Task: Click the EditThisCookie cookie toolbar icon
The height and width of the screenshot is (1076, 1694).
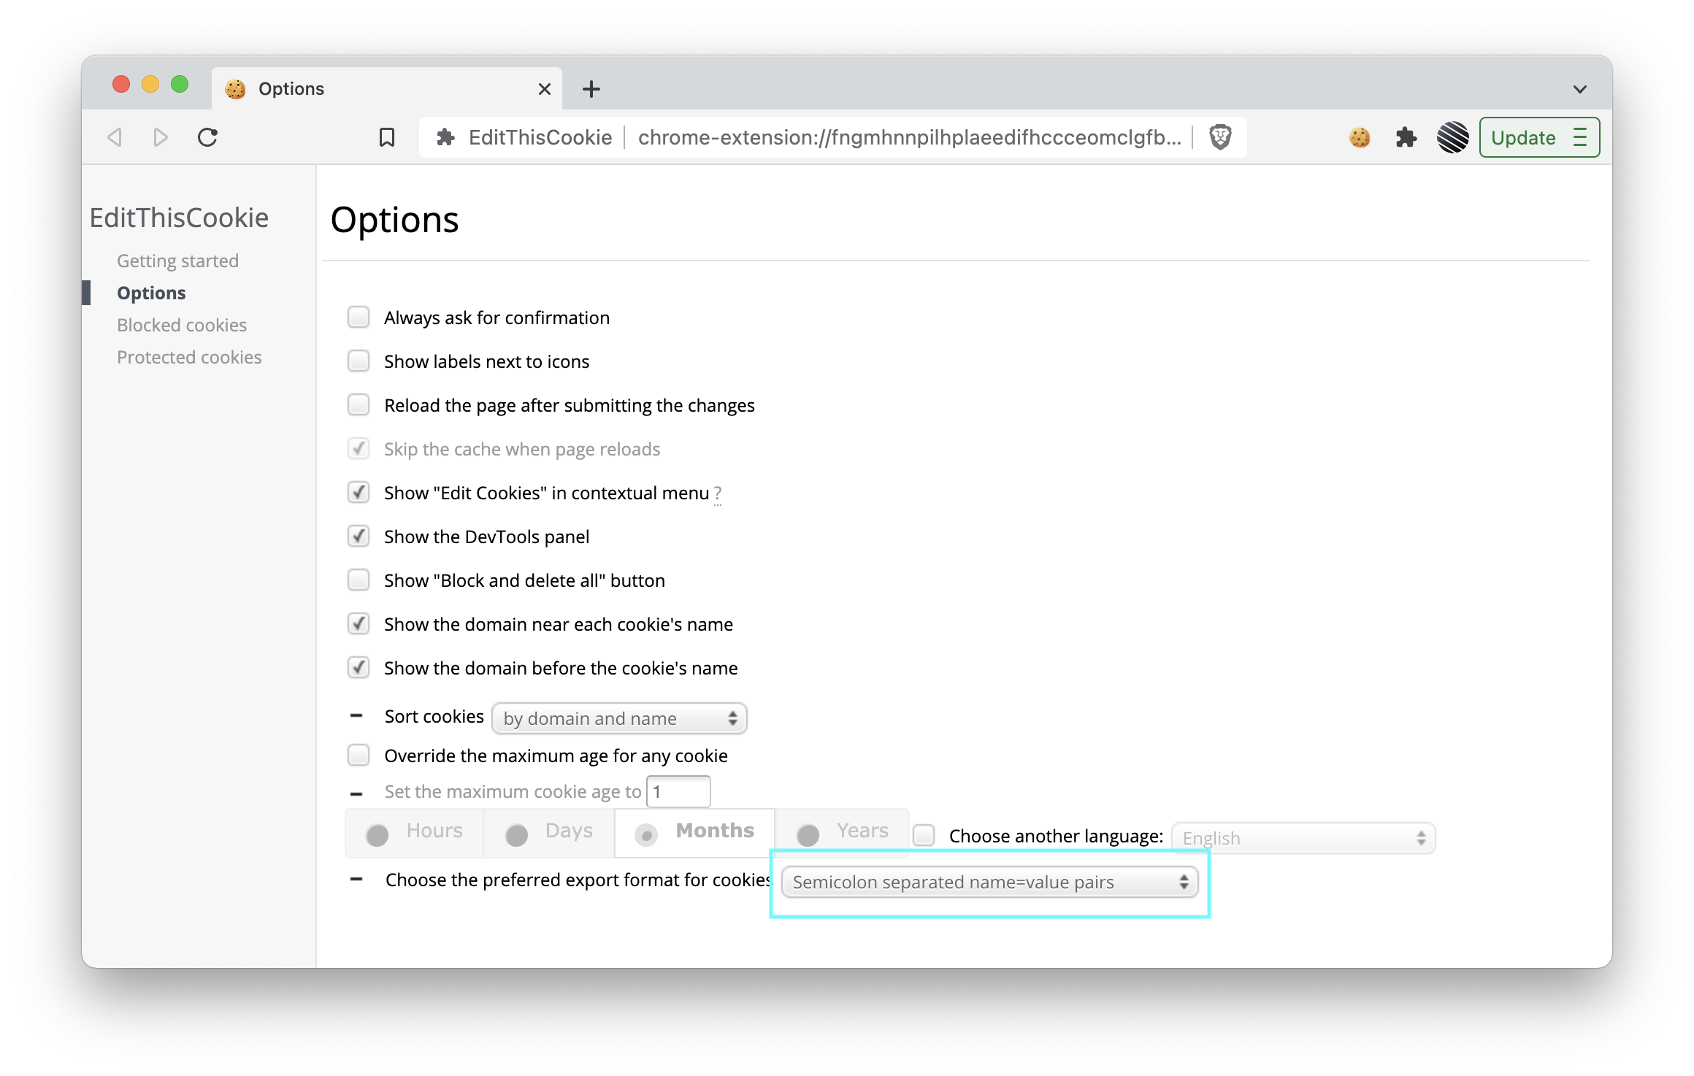Action: tap(1359, 137)
